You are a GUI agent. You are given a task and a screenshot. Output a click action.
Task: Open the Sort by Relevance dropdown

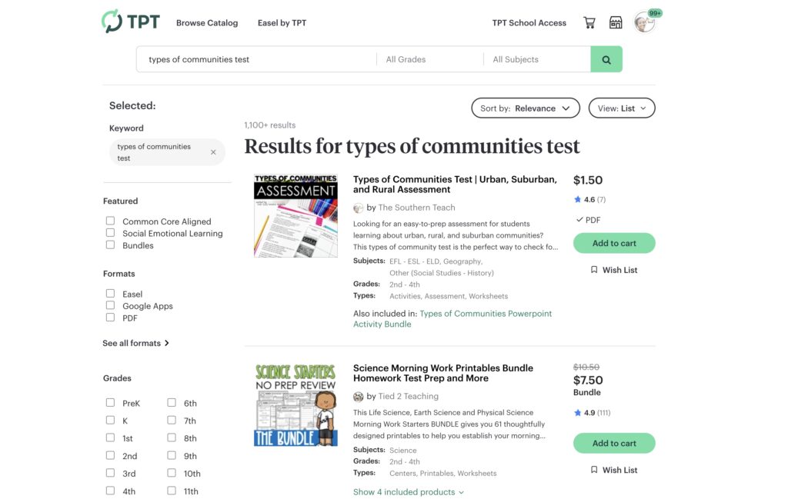coord(526,108)
